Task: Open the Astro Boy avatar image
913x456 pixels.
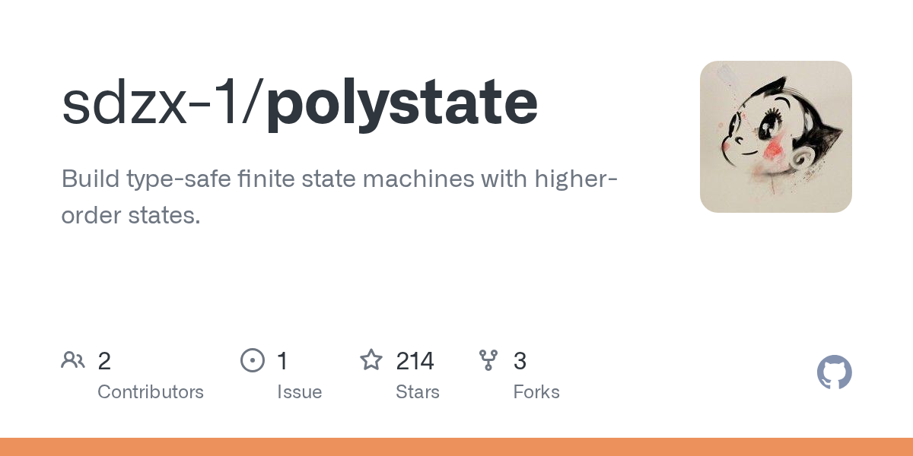Action: [x=776, y=137]
